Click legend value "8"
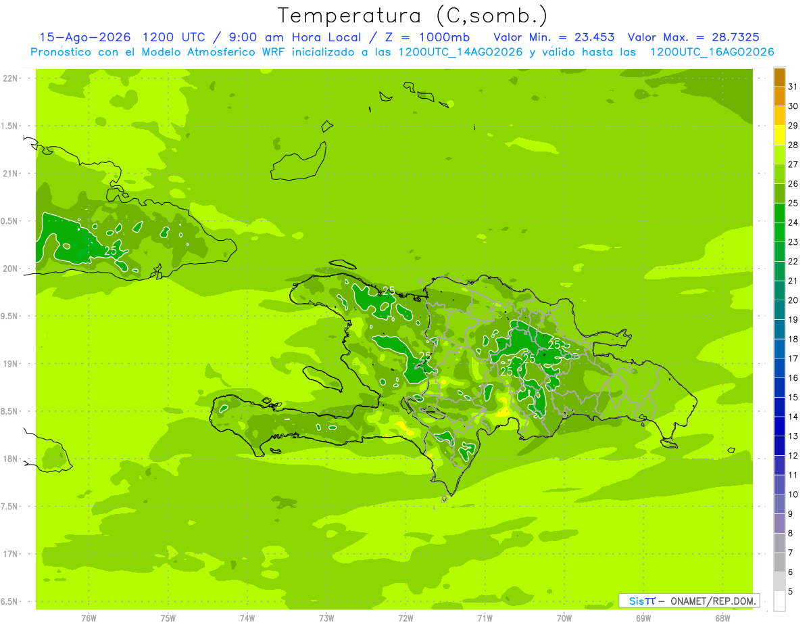This screenshot has height=627, width=811. pyautogui.click(x=790, y=534)
